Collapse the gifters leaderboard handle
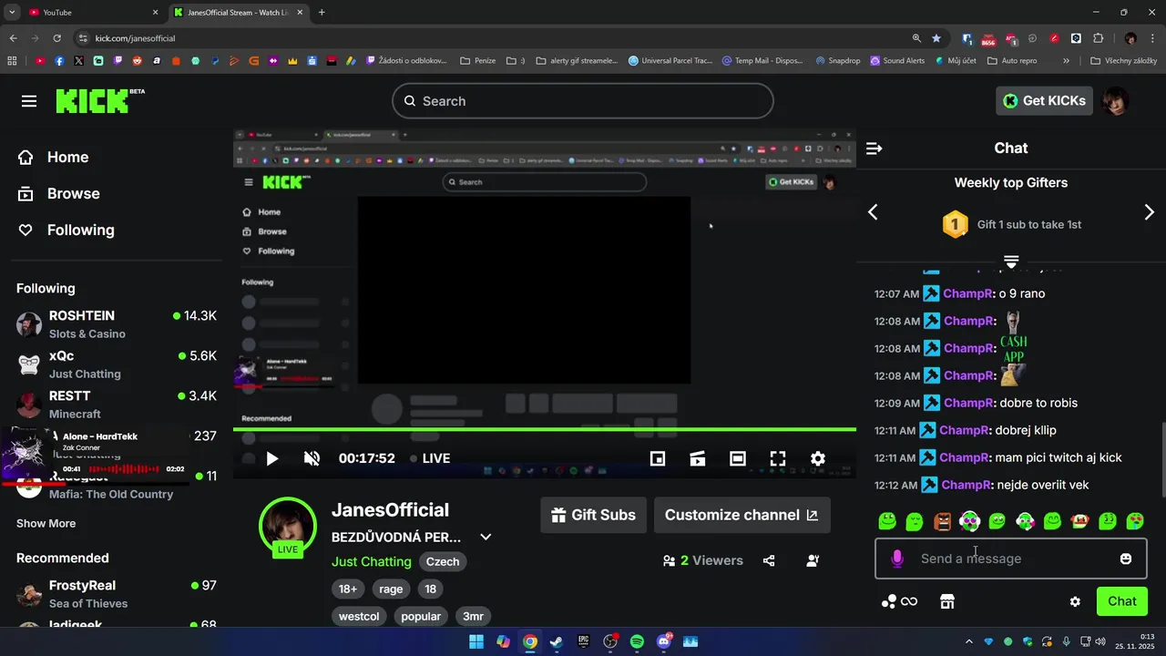This screenshot has width=1166, height=656. (x=1011, y=261)
